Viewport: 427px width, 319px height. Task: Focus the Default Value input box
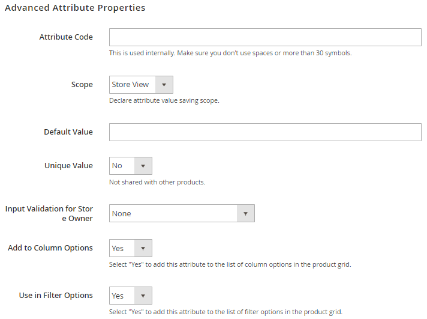point(265,132)
